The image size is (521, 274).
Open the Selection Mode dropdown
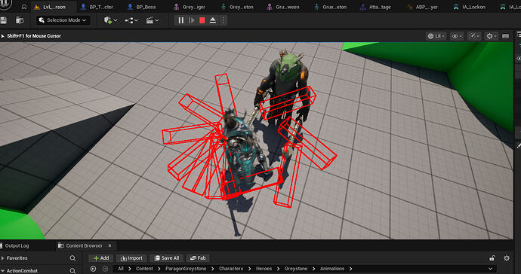[x=63, y=20]
